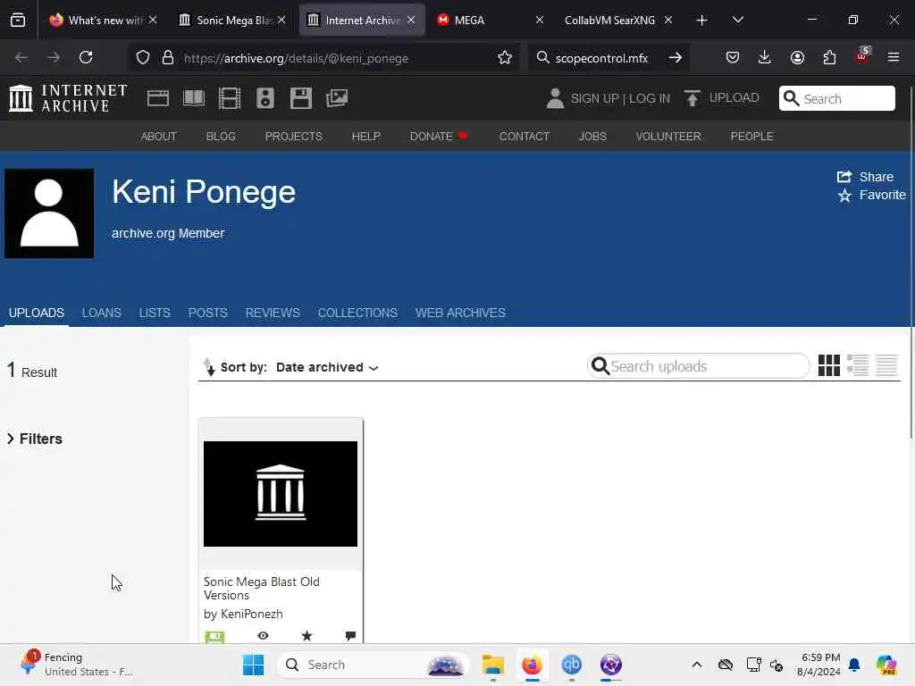Switch to the Reviews tab
The height and width of the screenshot is (686, 915).
click(x=273, y=313)
